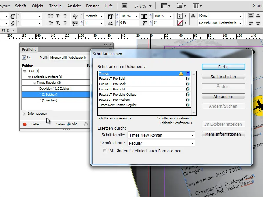Select 'Times New Roman Regular' in font list
The height and width of the screenshot is (197, 263).
pyautogui.click(x=144, y=105)
